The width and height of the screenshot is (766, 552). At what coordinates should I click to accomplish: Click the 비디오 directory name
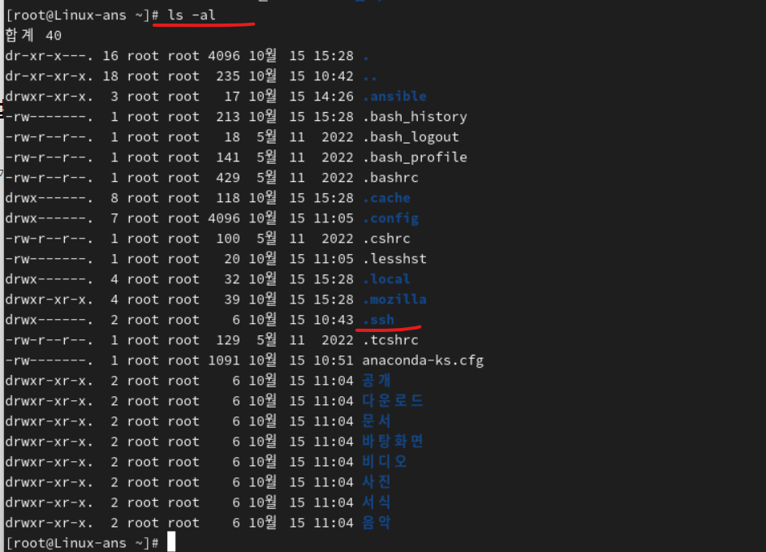point(385,462)
